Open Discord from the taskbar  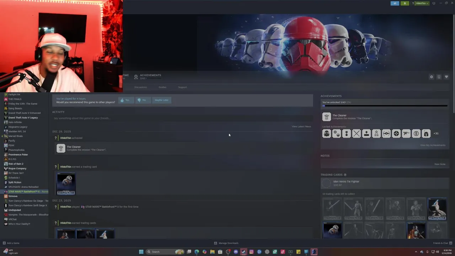pyautogui.click(x=236, y=252)
